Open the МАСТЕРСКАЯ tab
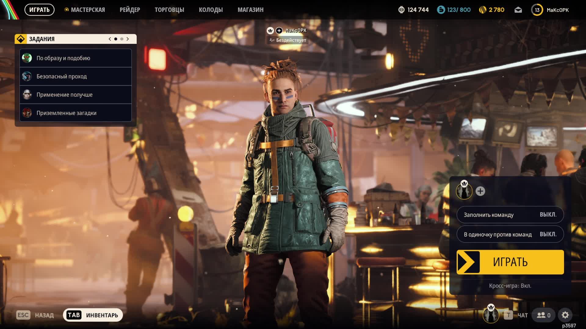 coord(88,10)
